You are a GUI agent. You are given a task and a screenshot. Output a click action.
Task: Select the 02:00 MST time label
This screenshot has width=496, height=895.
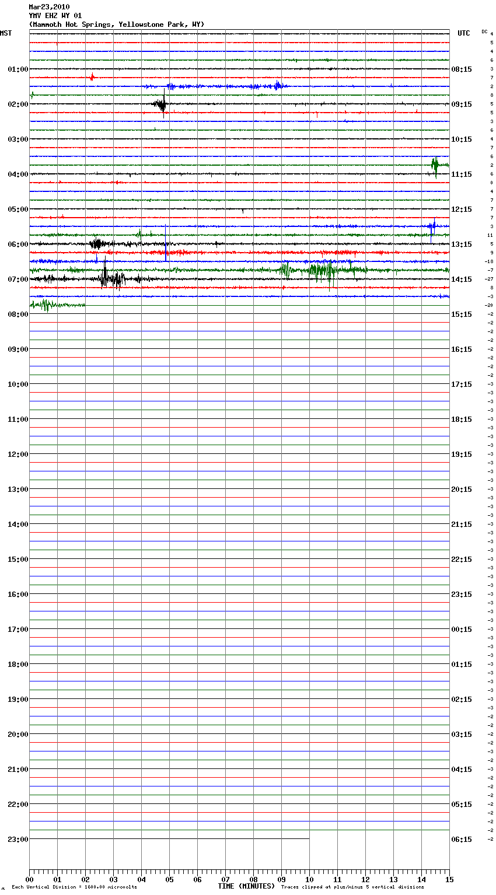[x=18, y=104]
